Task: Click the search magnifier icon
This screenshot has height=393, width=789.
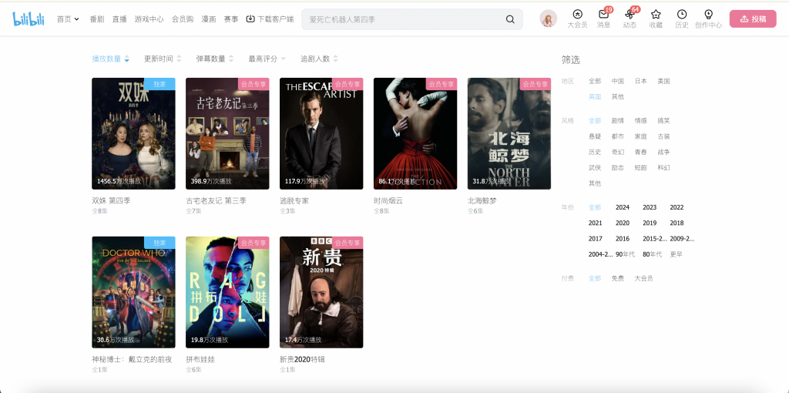Action: 510,19
